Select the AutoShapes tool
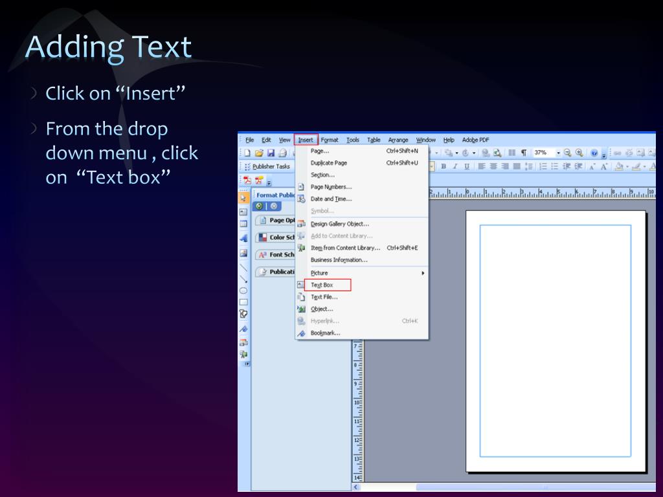This screenshot has width=663, height=497. [243, 314]
